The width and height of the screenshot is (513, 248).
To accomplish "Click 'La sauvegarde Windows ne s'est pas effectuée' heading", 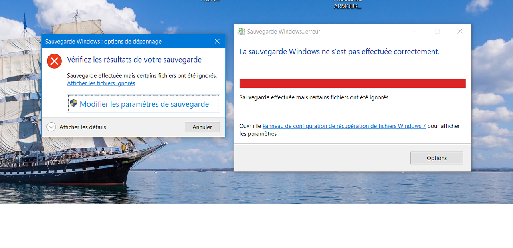I will tap(339, 52).
